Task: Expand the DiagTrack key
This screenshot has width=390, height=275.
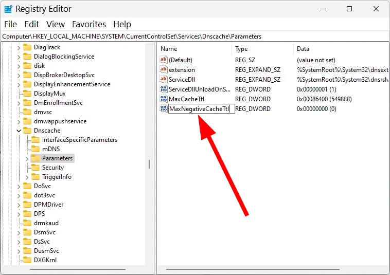Action: click(x=19, y=47)
